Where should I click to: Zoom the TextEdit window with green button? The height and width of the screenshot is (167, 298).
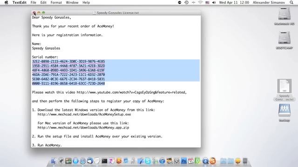click(x=43, y=13)
